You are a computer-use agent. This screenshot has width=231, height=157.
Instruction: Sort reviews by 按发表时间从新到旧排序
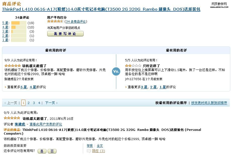coord(209,103)
